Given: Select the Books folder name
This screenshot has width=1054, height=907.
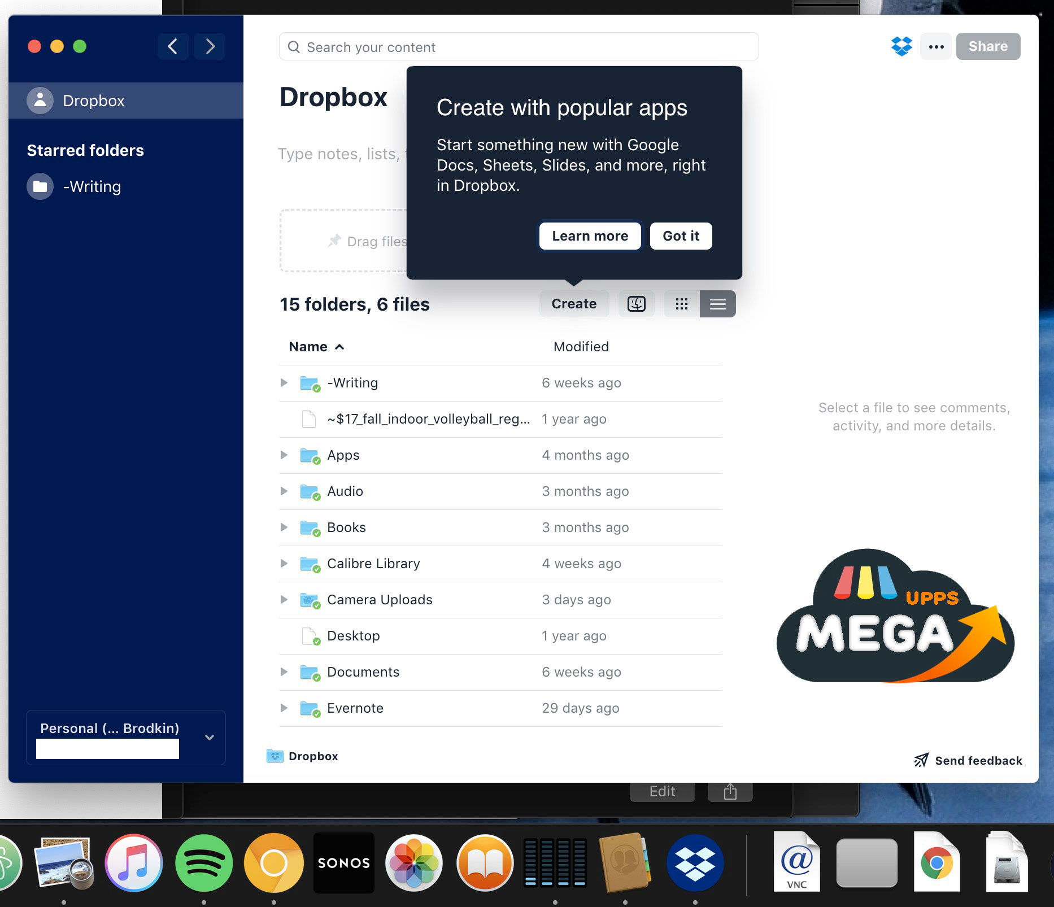Looking at the screenshot, I should (x=346, y=527).
